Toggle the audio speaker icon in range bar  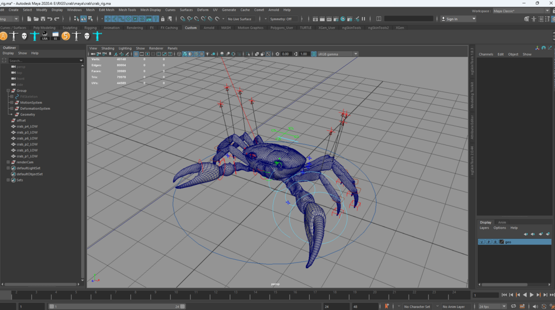(x=535, y=307)
